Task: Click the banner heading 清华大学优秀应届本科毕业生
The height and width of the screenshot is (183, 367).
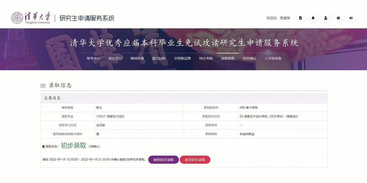Action: click(x=185, y=43)
